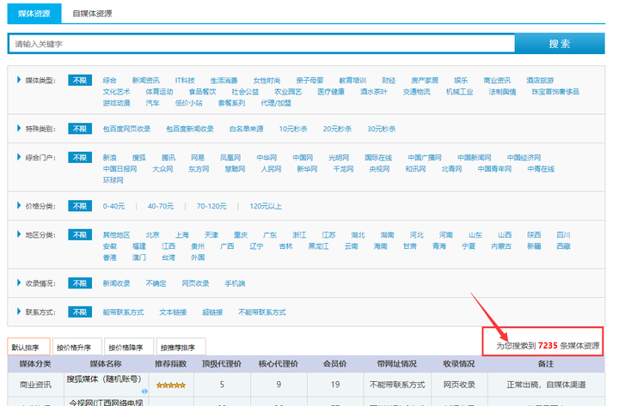This screenshot has width=619, height=406.
Task: Sort results by 按价格降序
Action: [x=129, y=347]
